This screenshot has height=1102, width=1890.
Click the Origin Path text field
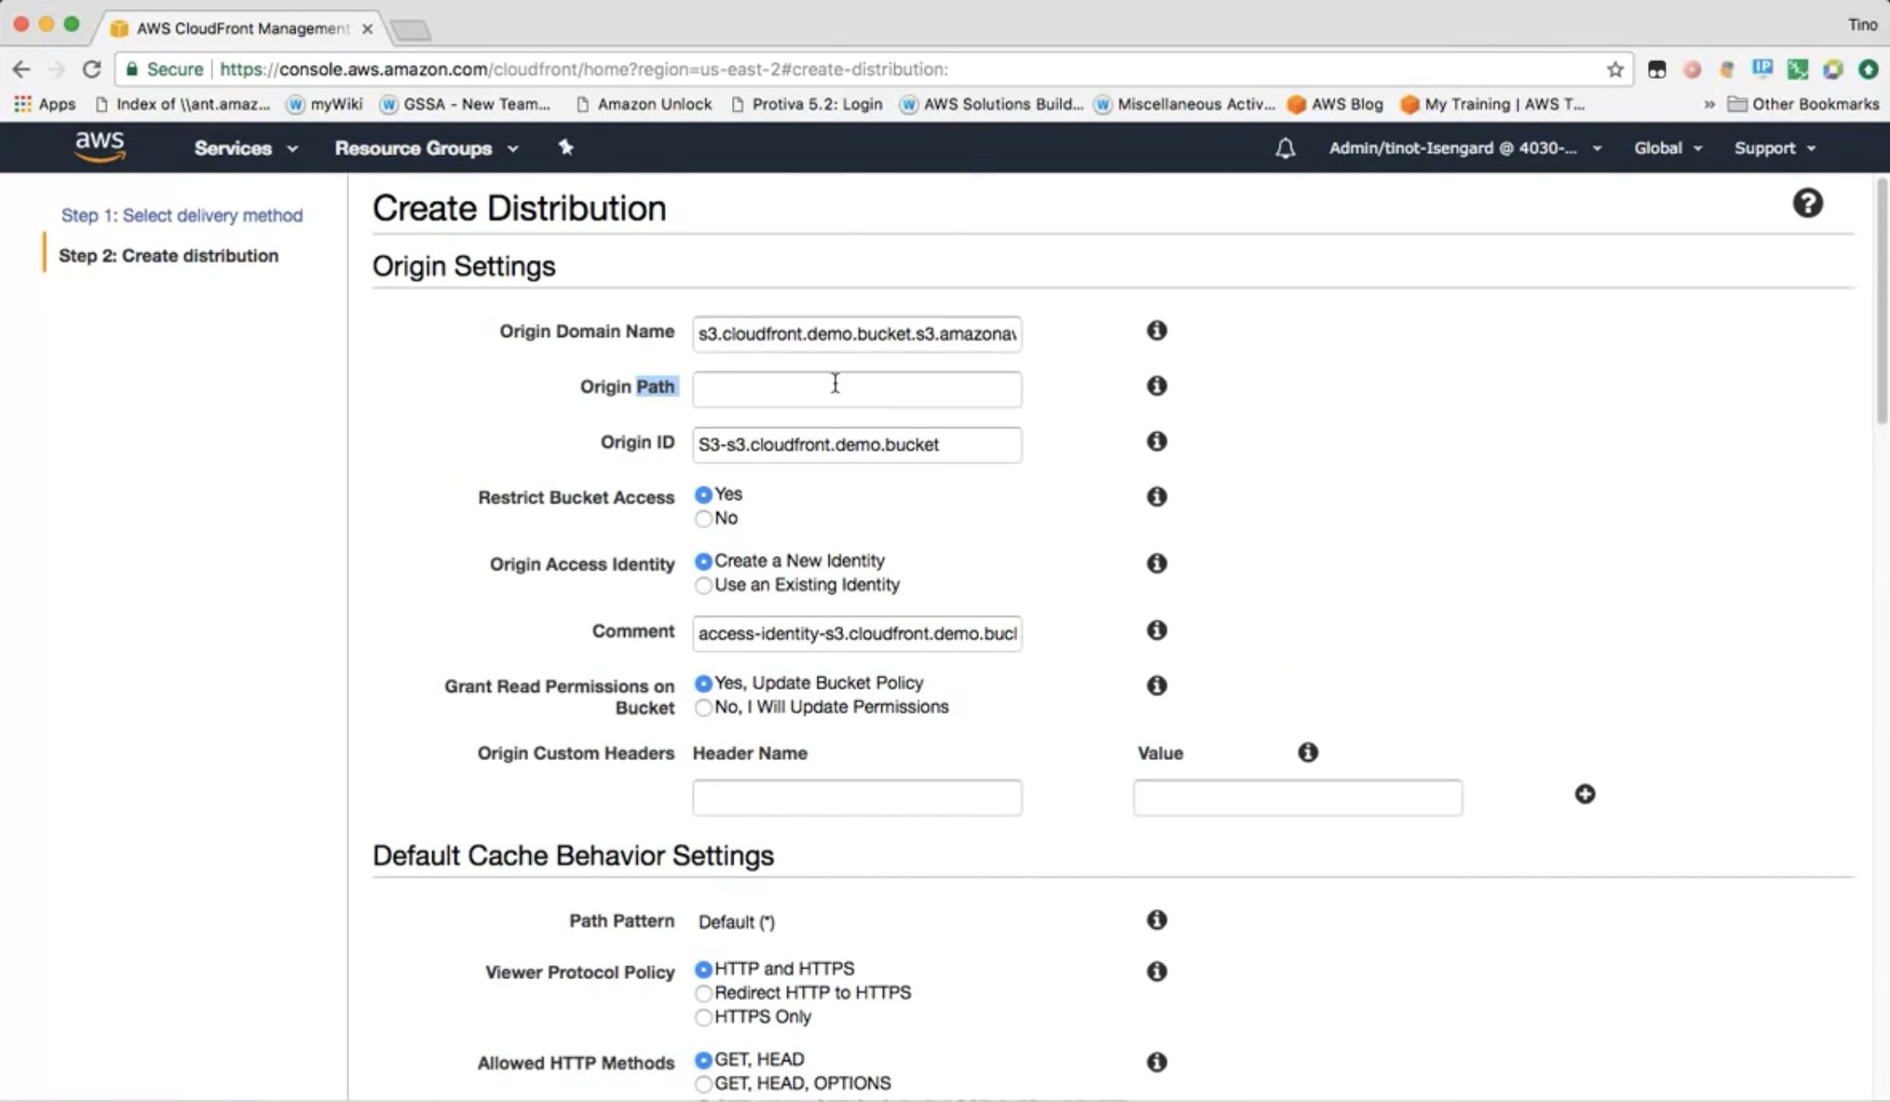pyautogui.click(x=856, y=390)
